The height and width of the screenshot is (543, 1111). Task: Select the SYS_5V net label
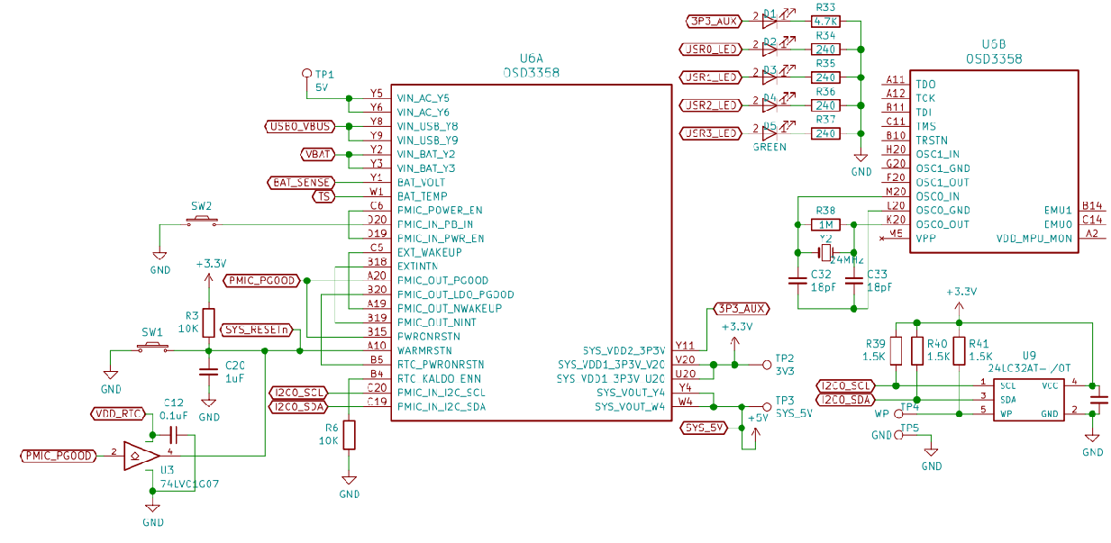click(x=705, y=427)
